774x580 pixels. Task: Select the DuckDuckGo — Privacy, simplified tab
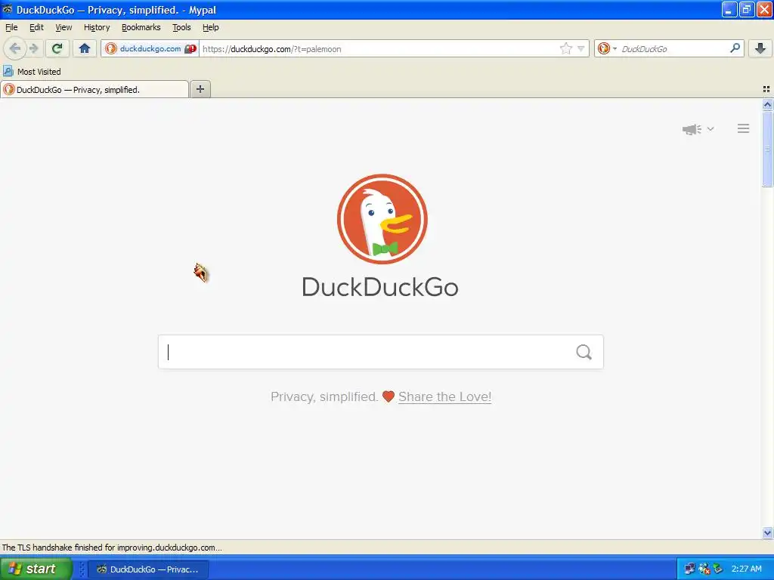pos(94,89)
